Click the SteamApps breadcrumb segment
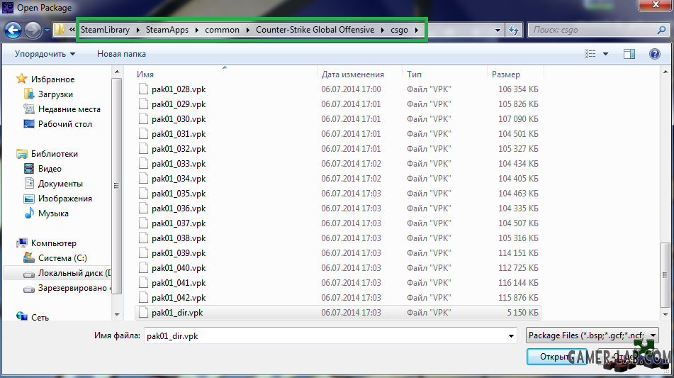 coord(167,30)
